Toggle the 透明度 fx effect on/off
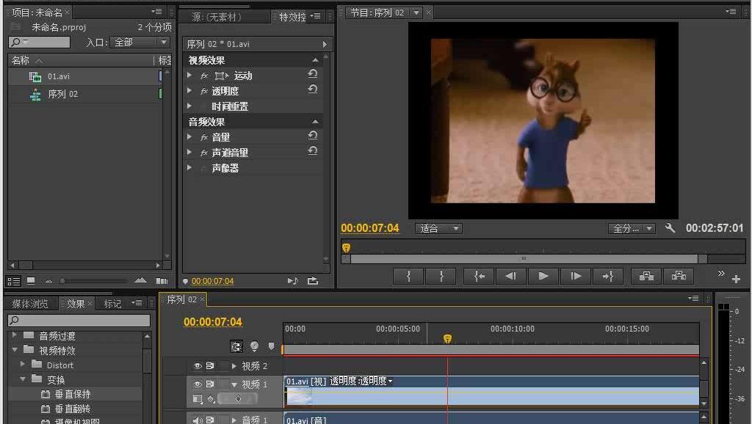752x424 pixels. tap(204, 91)
